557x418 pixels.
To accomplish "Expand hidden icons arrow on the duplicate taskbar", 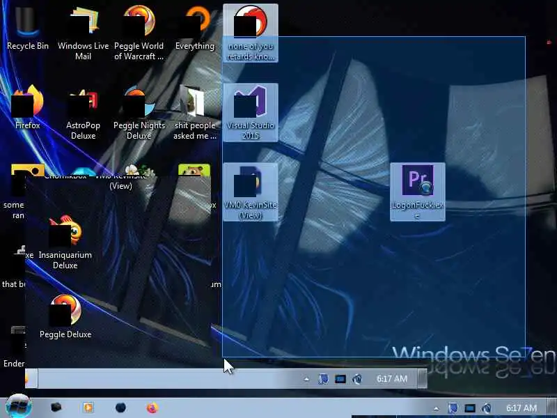I will point(306,379).
